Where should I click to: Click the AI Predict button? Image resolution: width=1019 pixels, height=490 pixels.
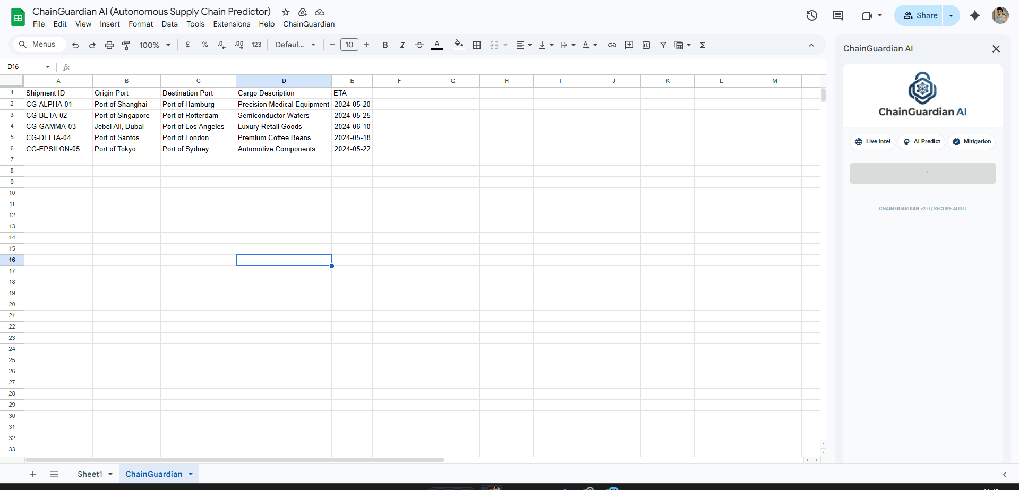(x=921, y=142)
